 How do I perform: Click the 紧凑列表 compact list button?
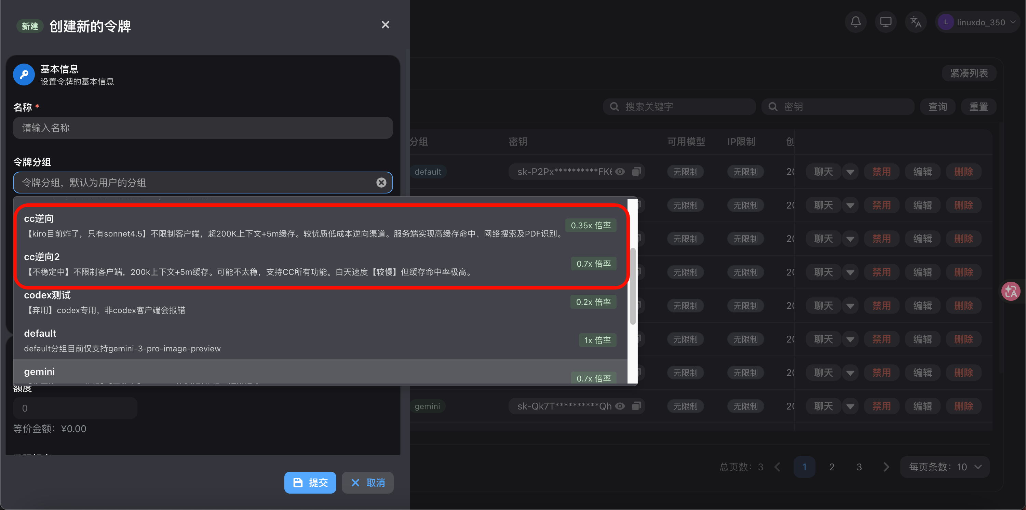pos(969,73)
